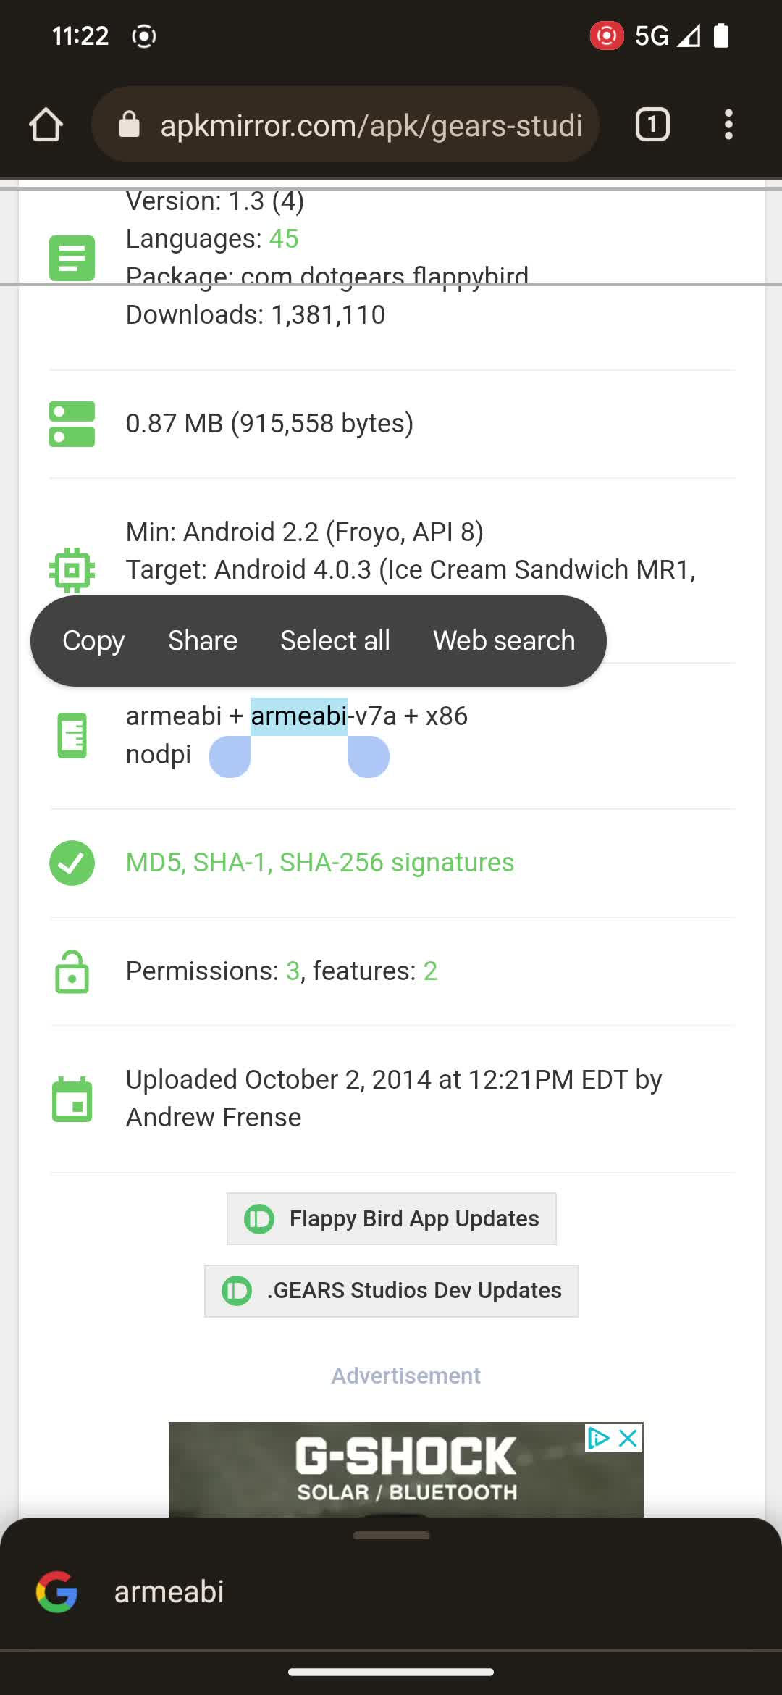Open the tab switcher button
Image resolution: width=782 pixels, height=1695 pixels.
(x=652, y=125)
